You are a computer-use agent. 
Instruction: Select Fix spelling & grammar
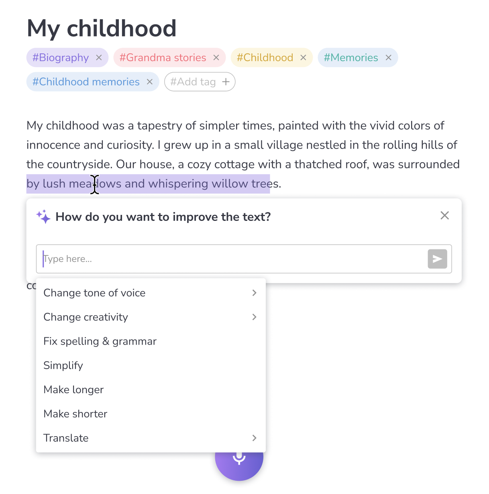tap(100, 341)
